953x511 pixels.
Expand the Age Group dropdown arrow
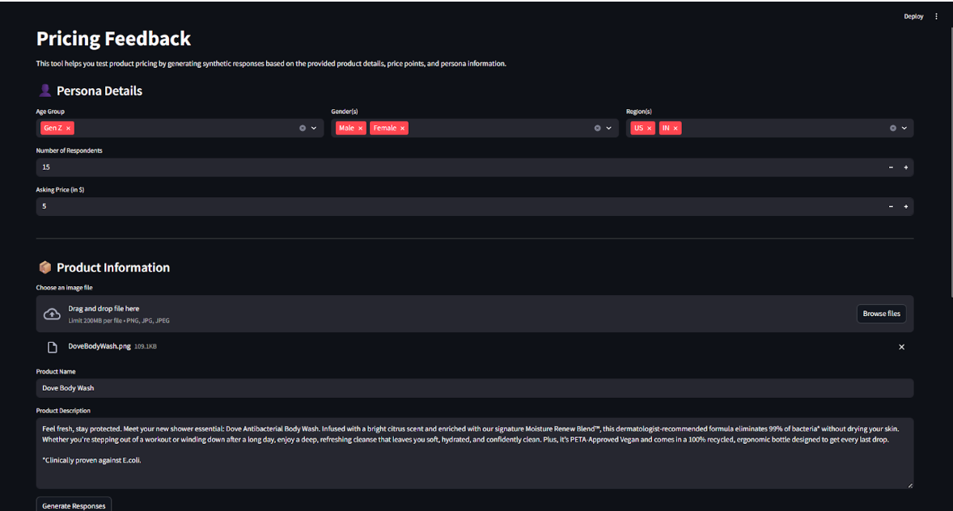pos(314,129)
